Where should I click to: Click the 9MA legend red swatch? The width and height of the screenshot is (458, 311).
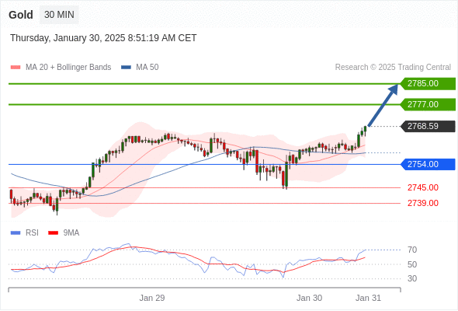pos(53,233)
